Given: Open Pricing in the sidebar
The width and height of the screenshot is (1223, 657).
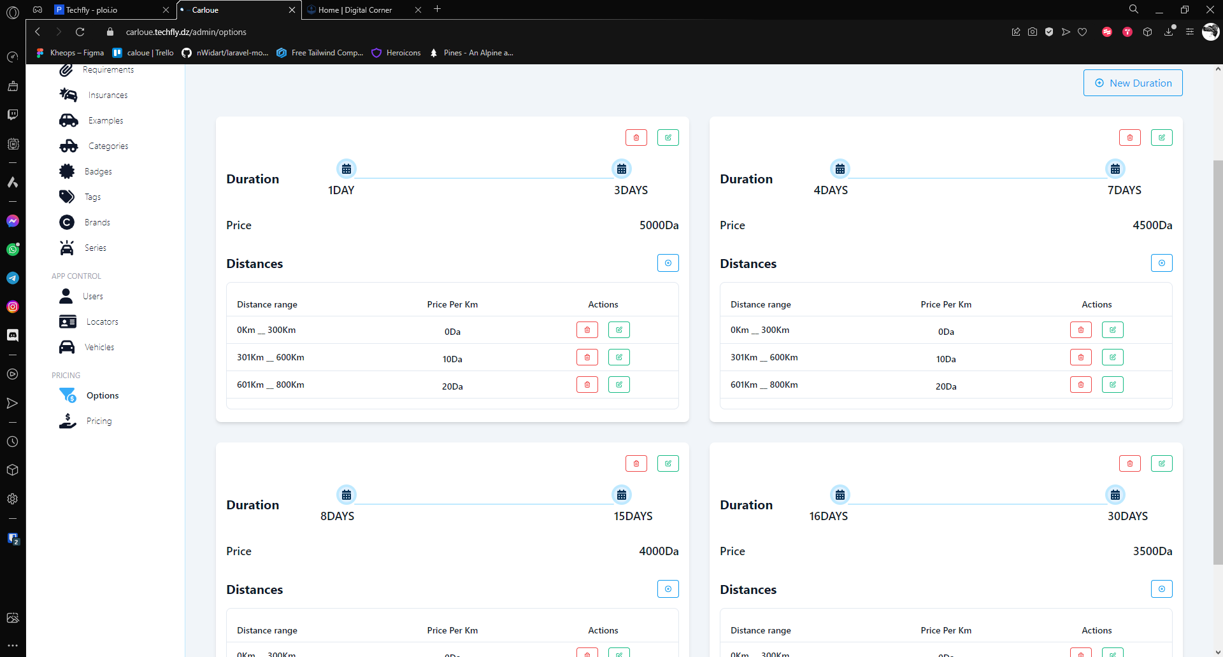Looking at the screenshot, I should point(99,421).
